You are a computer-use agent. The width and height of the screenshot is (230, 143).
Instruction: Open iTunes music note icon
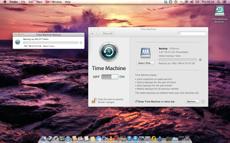[x=129, y=138]
